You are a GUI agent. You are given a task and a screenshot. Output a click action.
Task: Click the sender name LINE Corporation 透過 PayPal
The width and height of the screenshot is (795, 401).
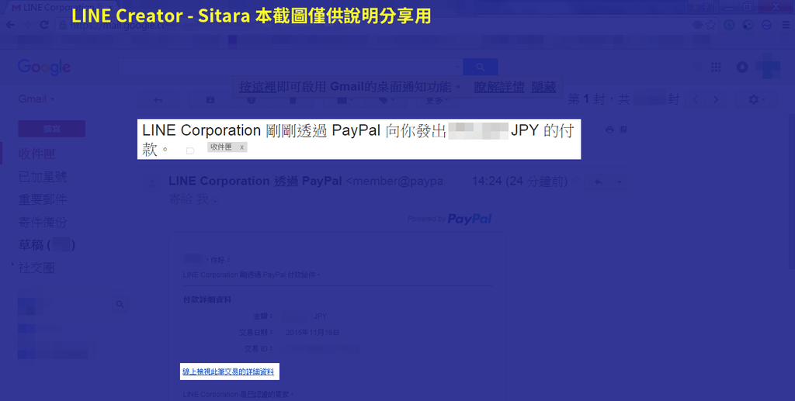[255, 181]
